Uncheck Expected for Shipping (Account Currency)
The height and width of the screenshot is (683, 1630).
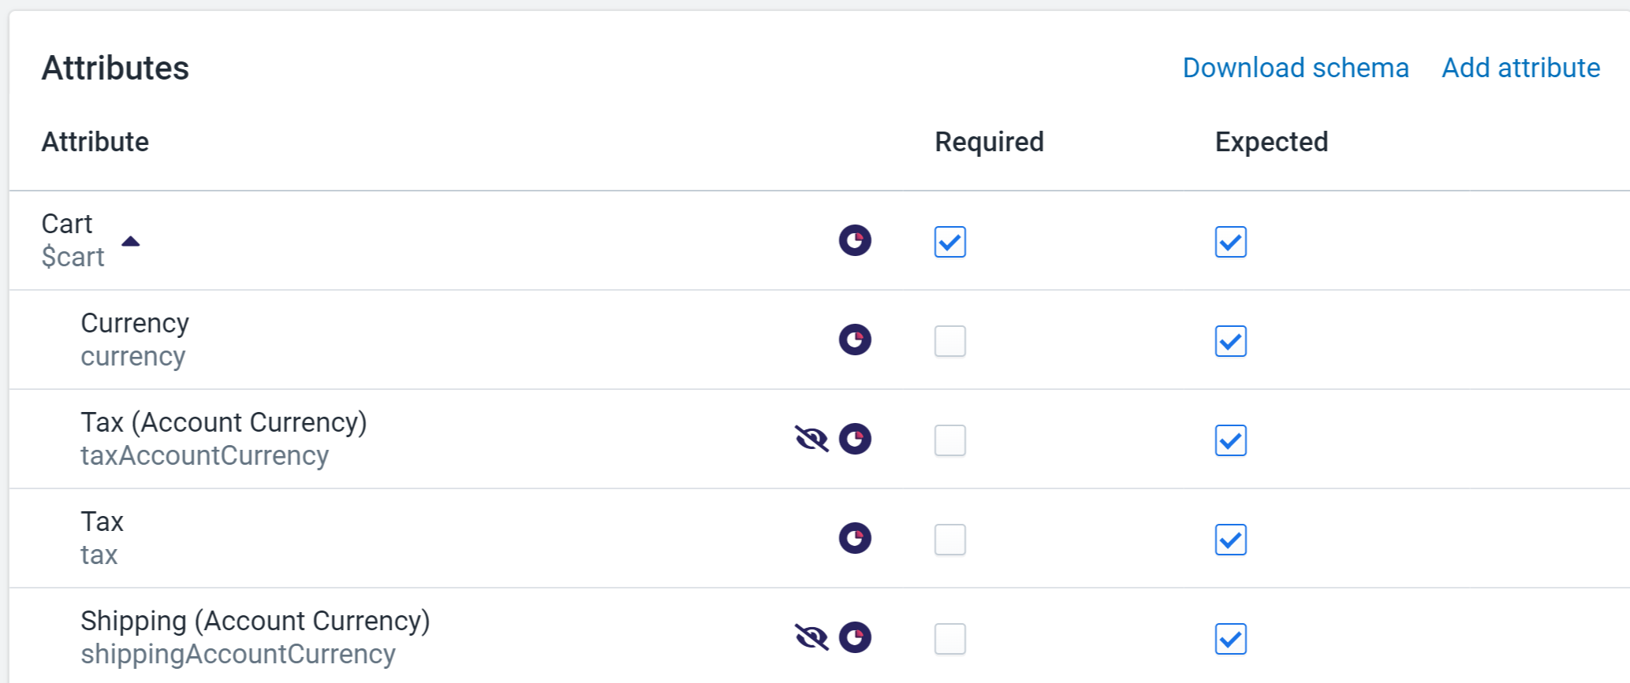[1231, 639]
